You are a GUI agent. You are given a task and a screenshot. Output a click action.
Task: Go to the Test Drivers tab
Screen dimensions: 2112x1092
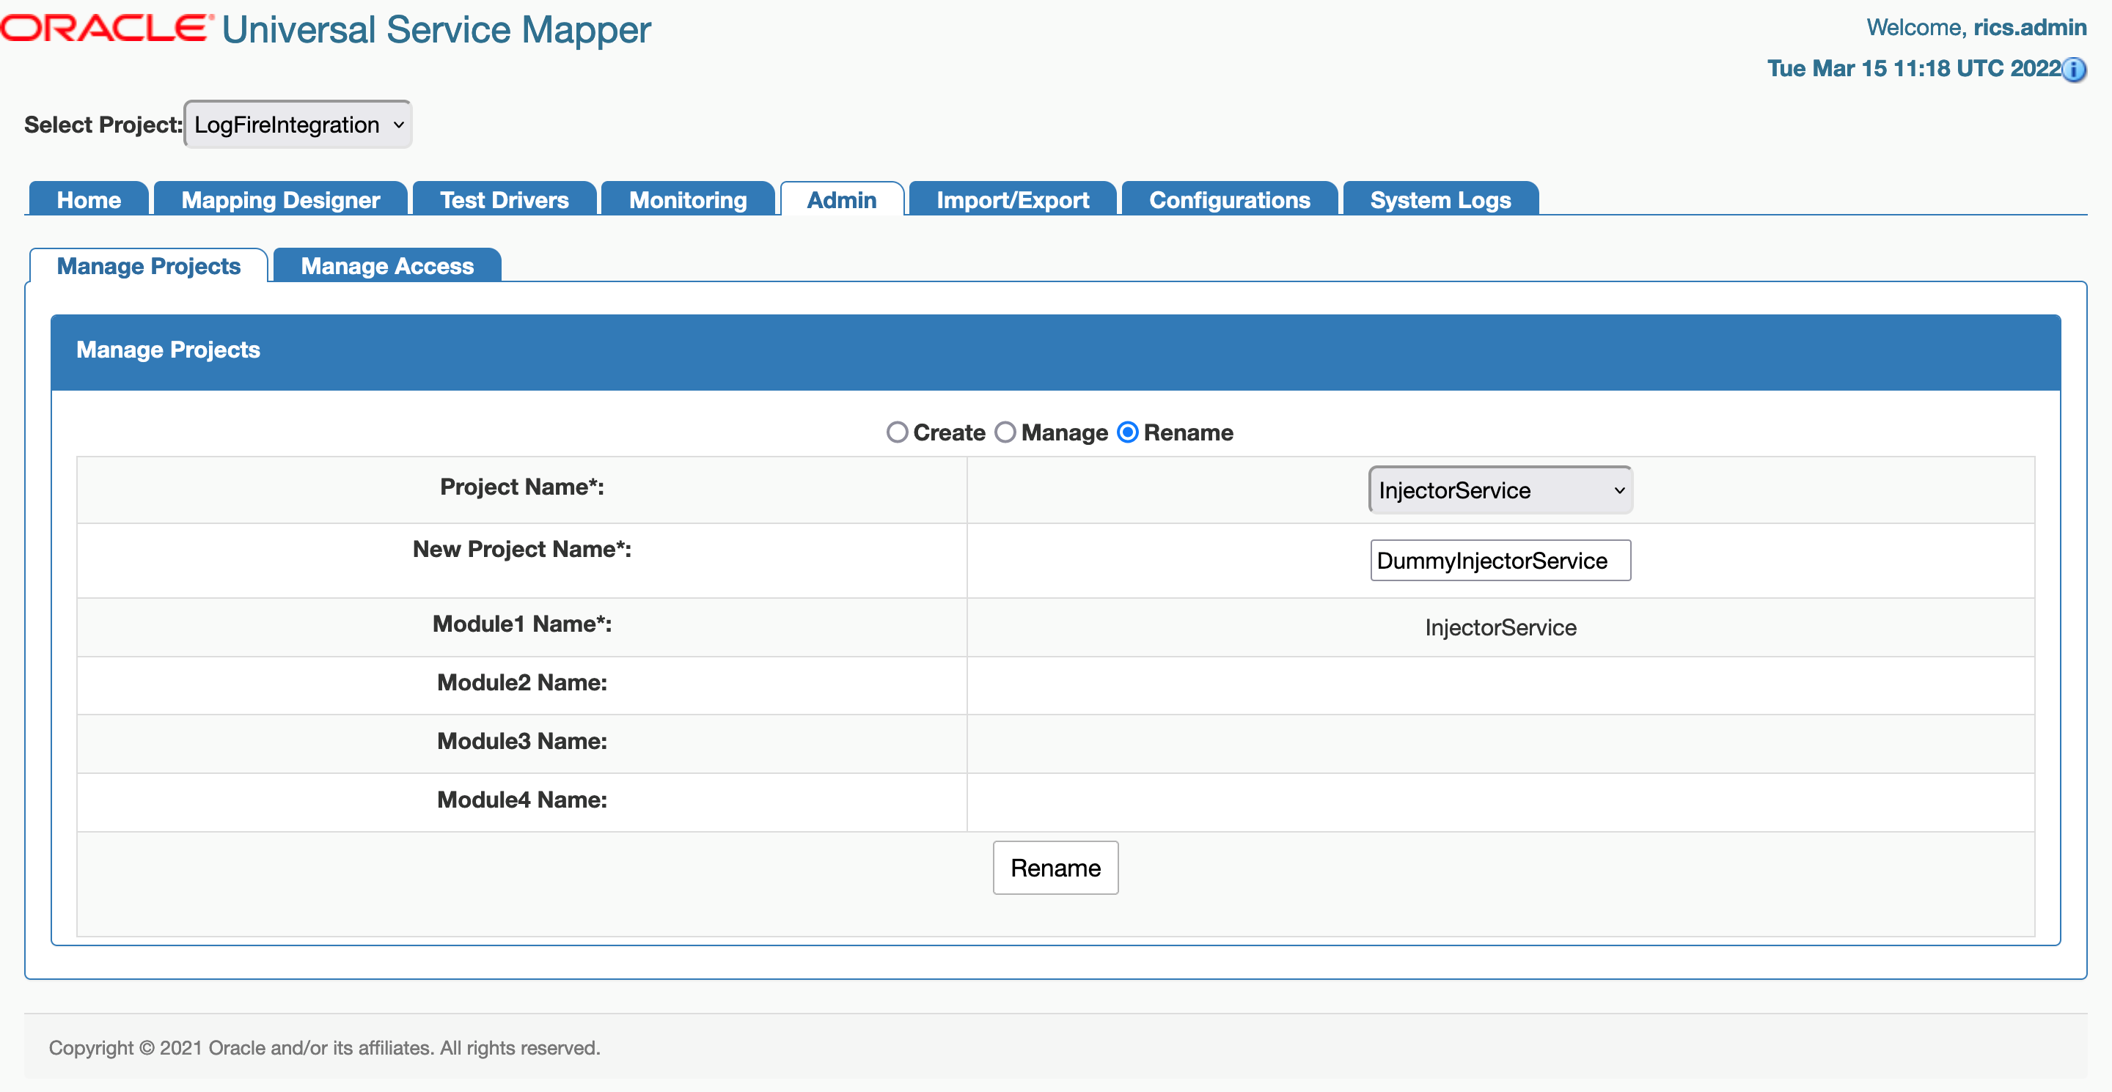click(505, 200)
